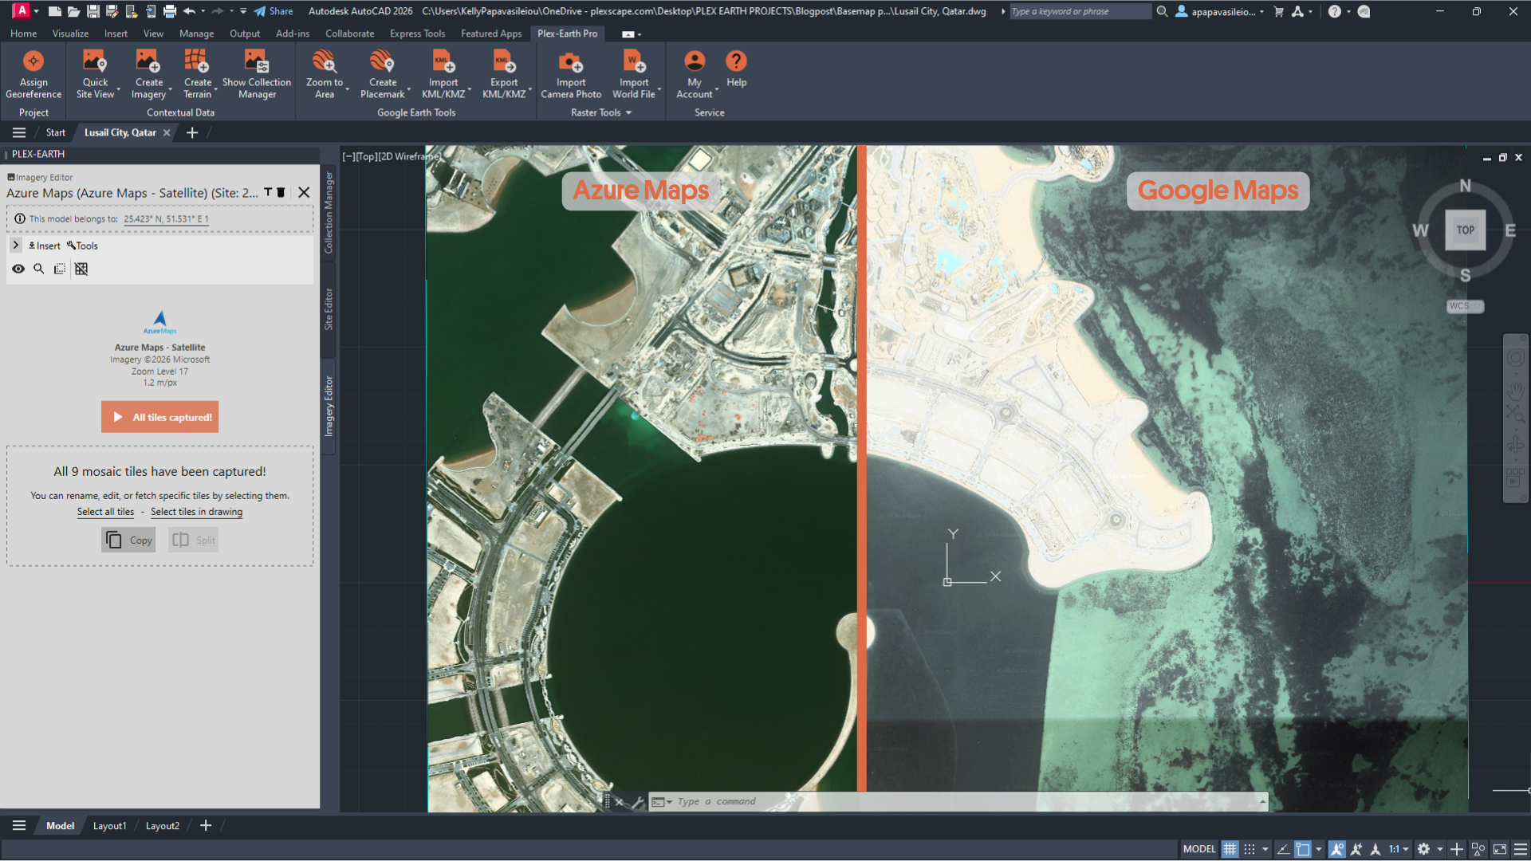Delete imagery with the trash icon
The height and width of the screenshot is (861, 1531).
pos(281,192)
